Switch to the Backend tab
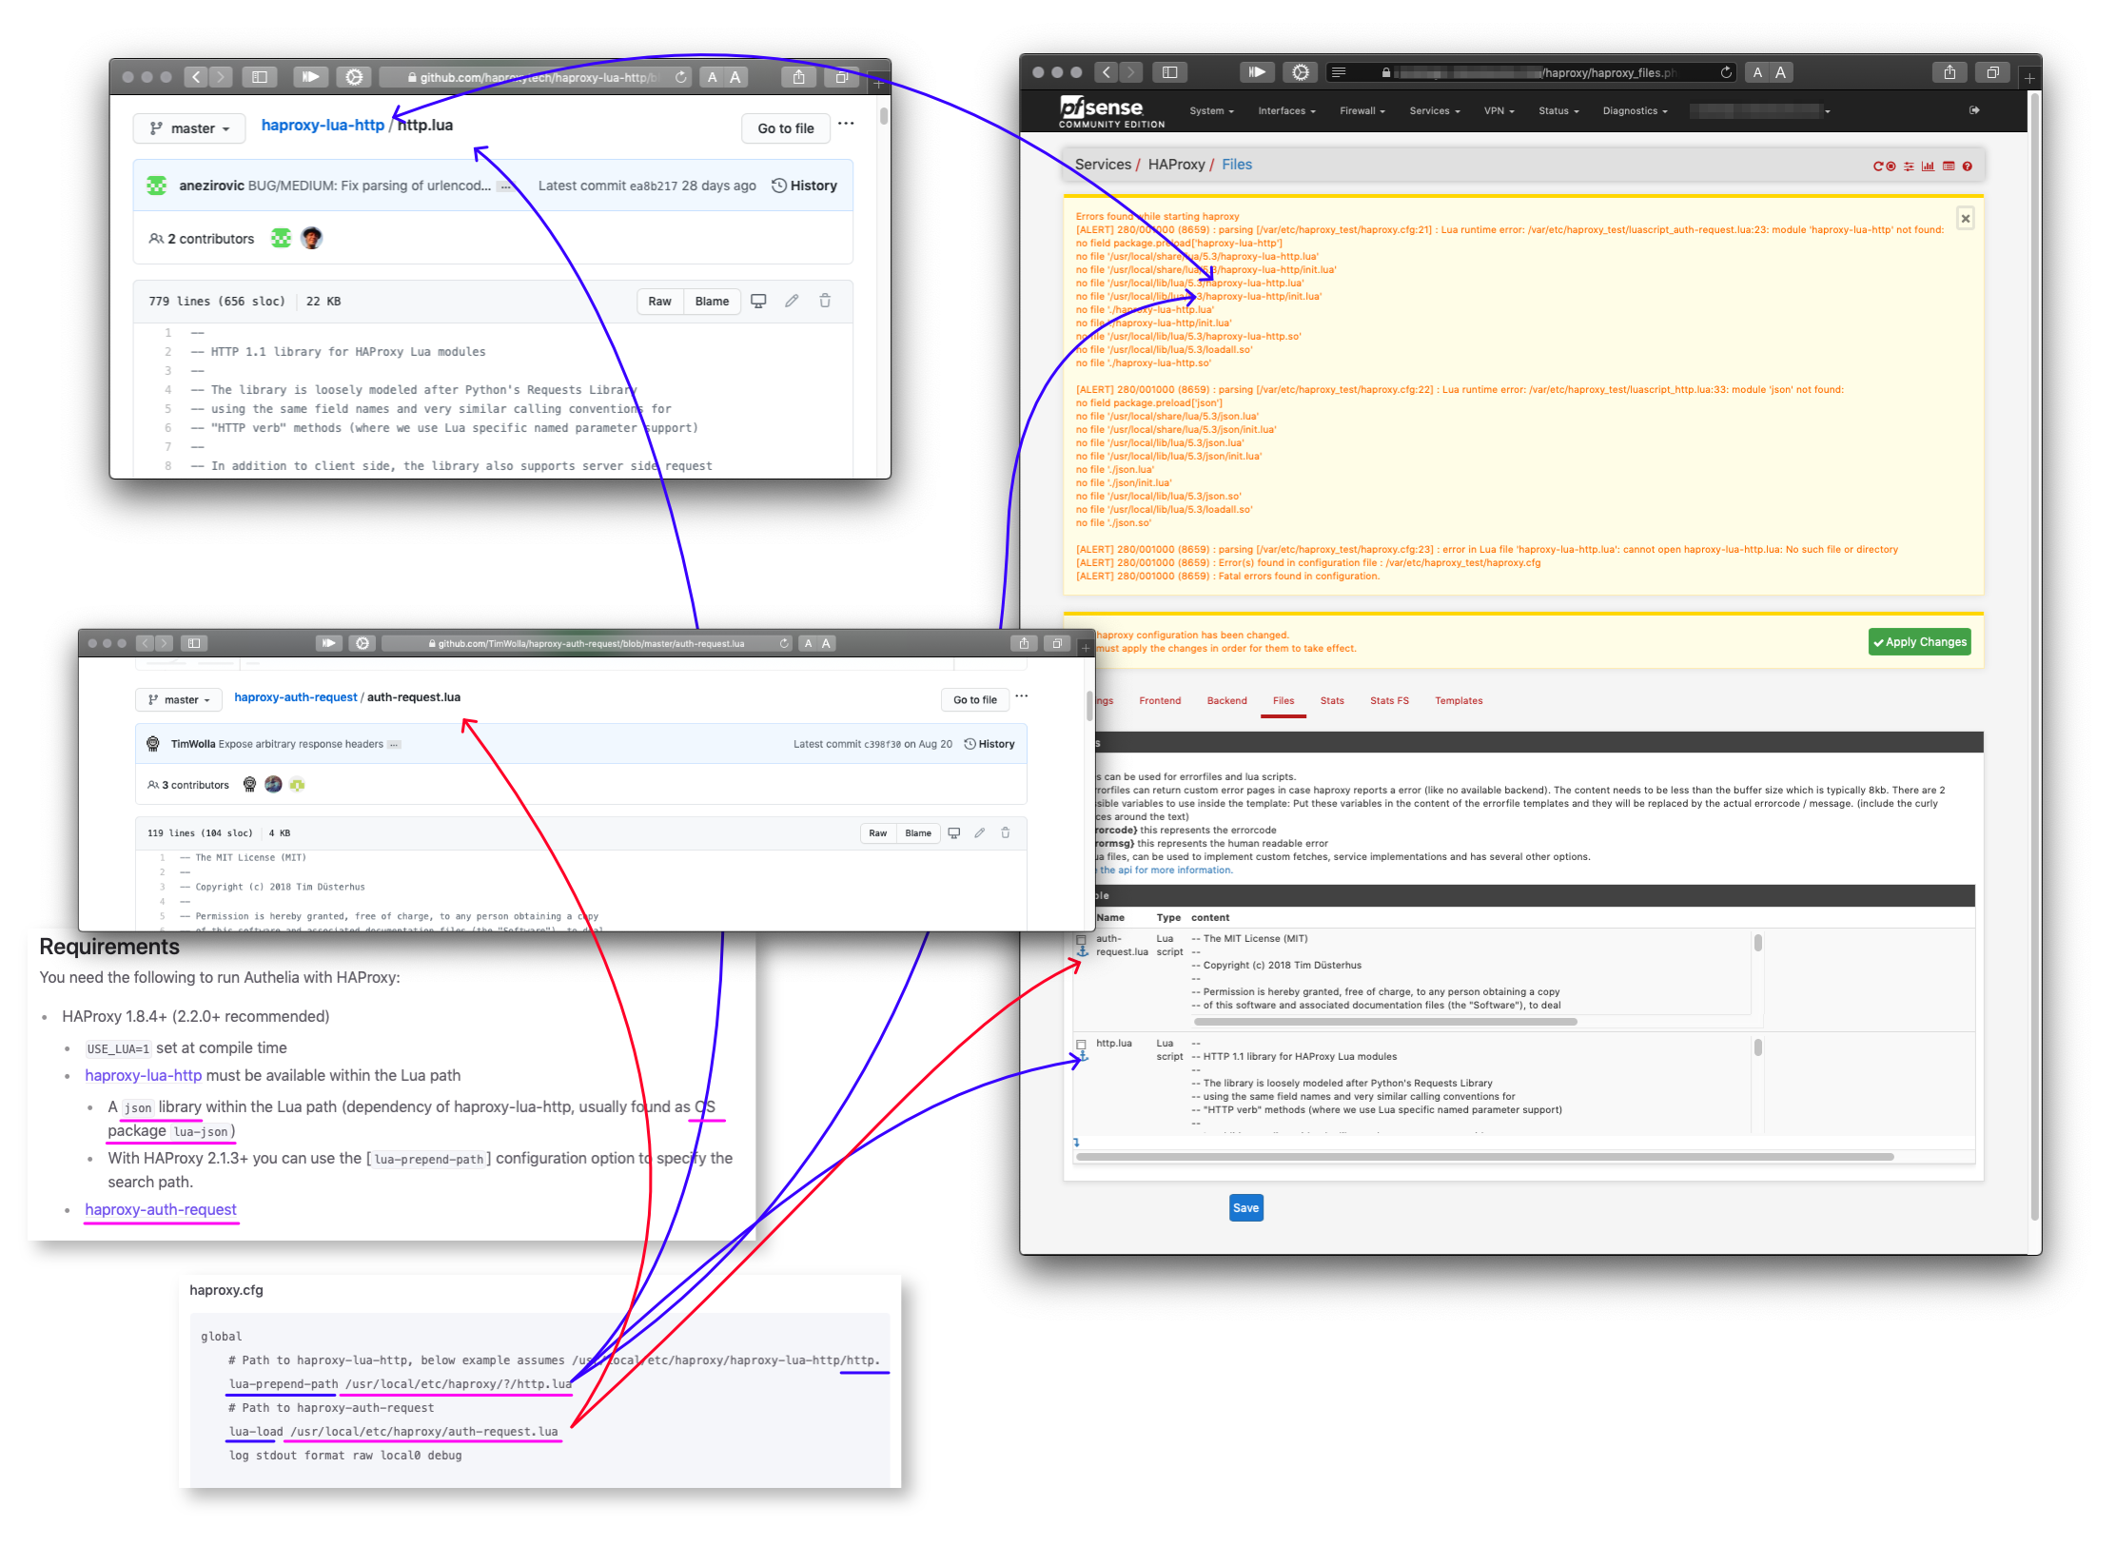This screenshot has width=2116, height=1565. (1226, 700)
